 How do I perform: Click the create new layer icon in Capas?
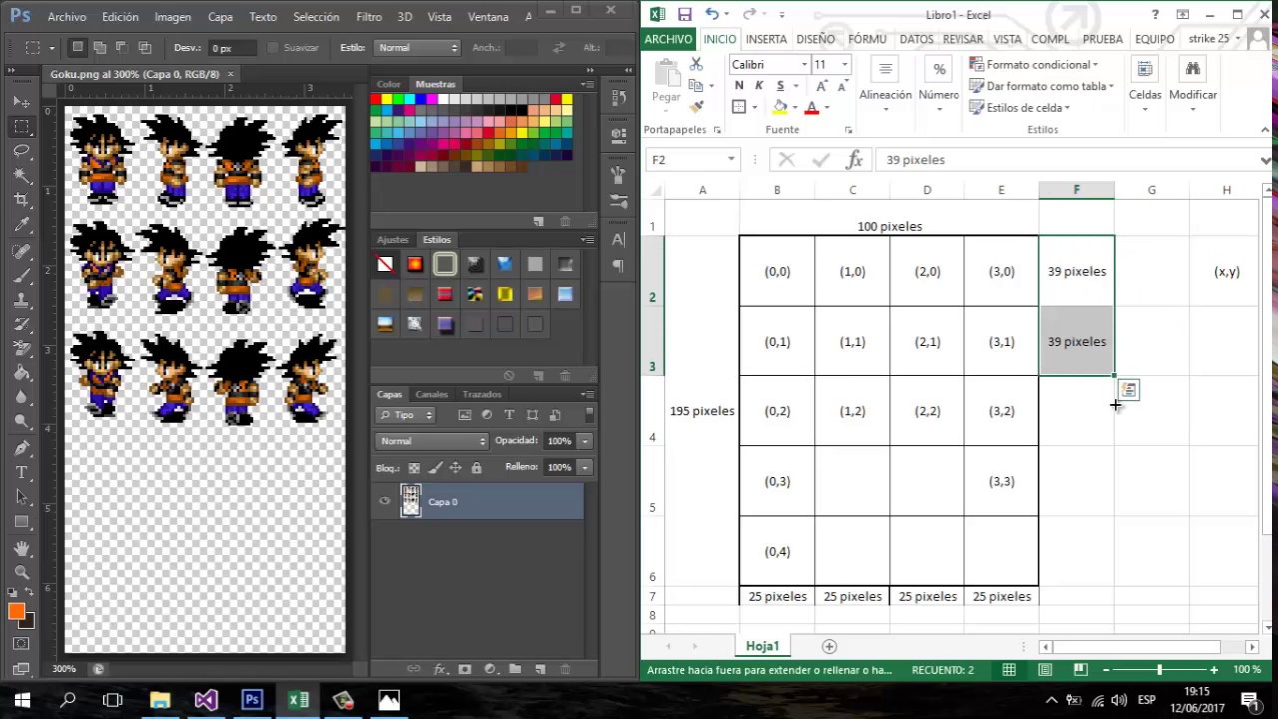pyautogui.click(x=540, y=669)
